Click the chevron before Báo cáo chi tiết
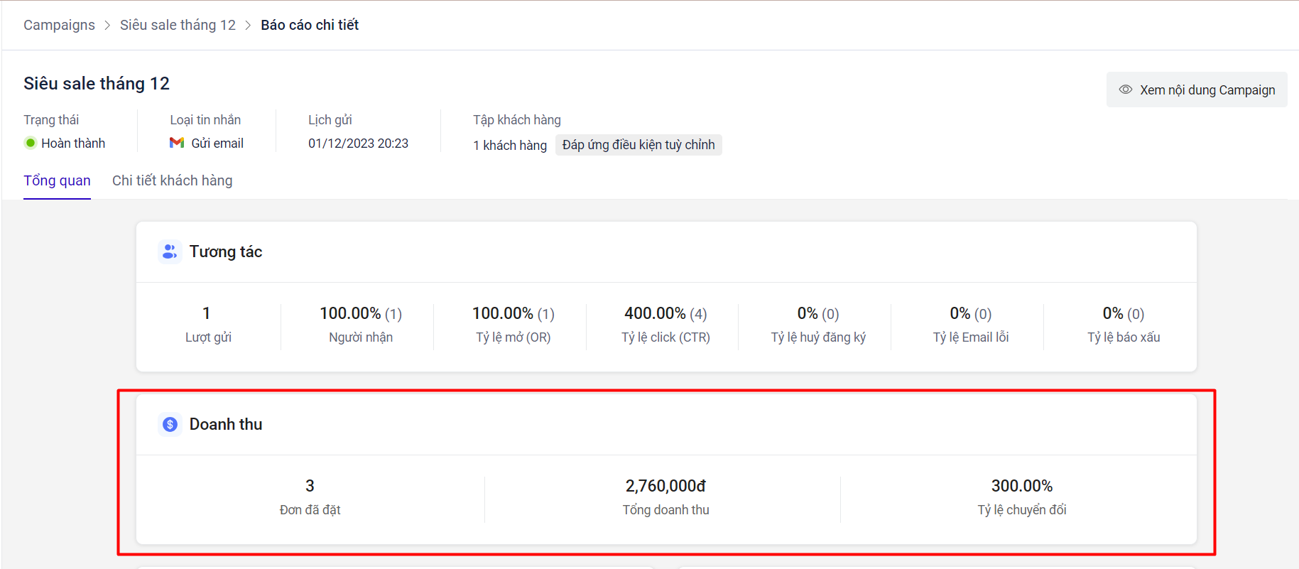This screenshot has width=1299, height=569. (248, 25)
